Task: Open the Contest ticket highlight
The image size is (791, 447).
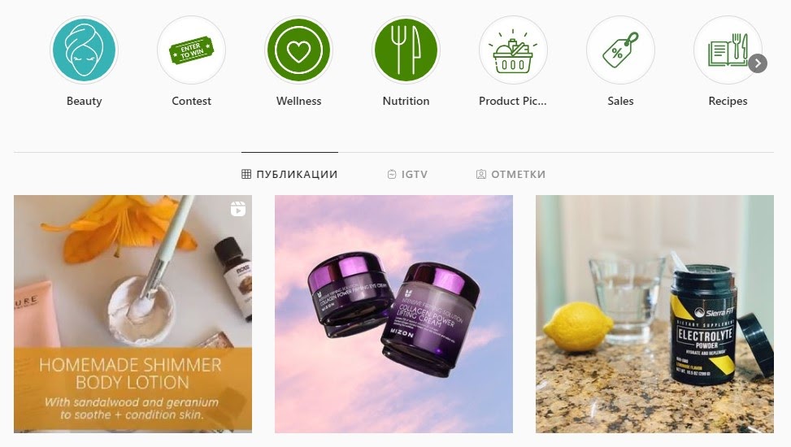Action: (191, 50)
